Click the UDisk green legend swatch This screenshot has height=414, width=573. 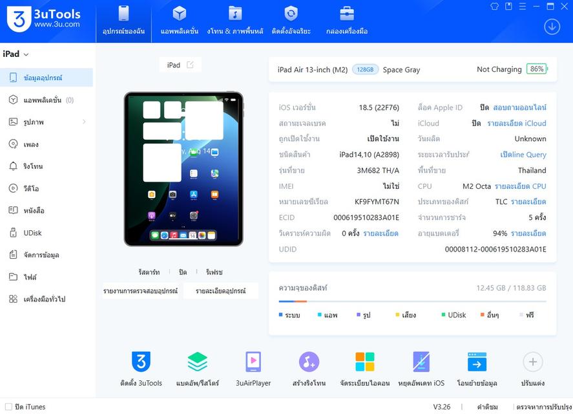point(443,314)
